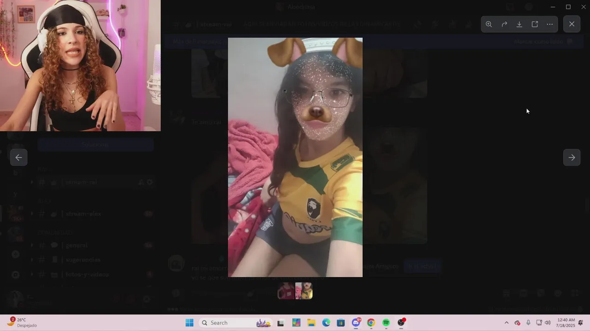Go to the previous image arrow
The width and height of the screenshot is (590, 331).
18,157
